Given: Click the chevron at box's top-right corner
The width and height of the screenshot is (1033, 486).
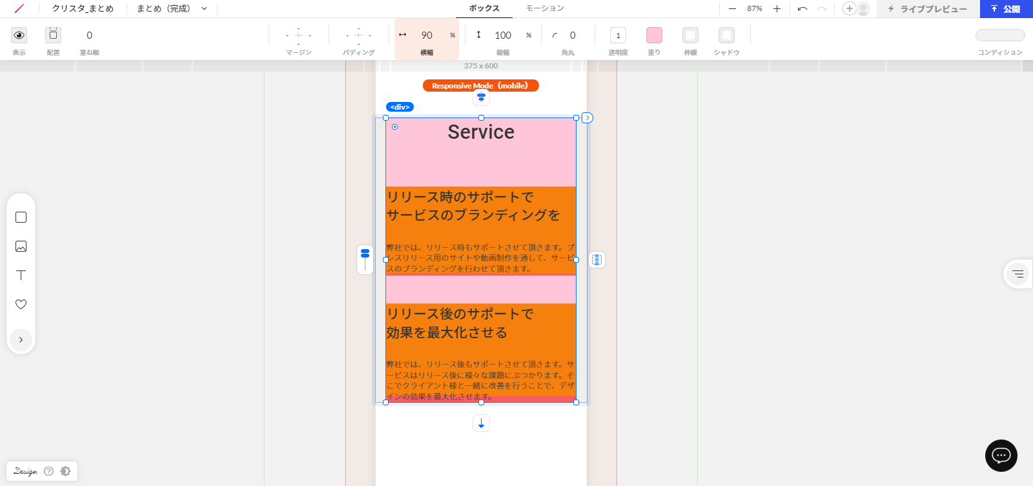Looking at the screenshot, I should (587, 117).
